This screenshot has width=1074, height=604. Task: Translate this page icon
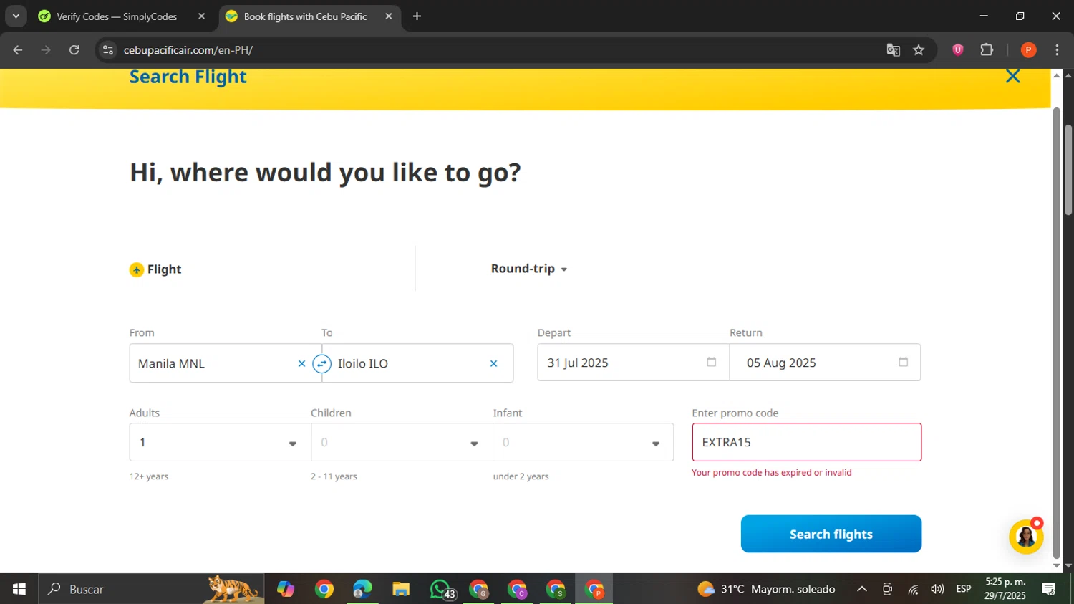893,50
